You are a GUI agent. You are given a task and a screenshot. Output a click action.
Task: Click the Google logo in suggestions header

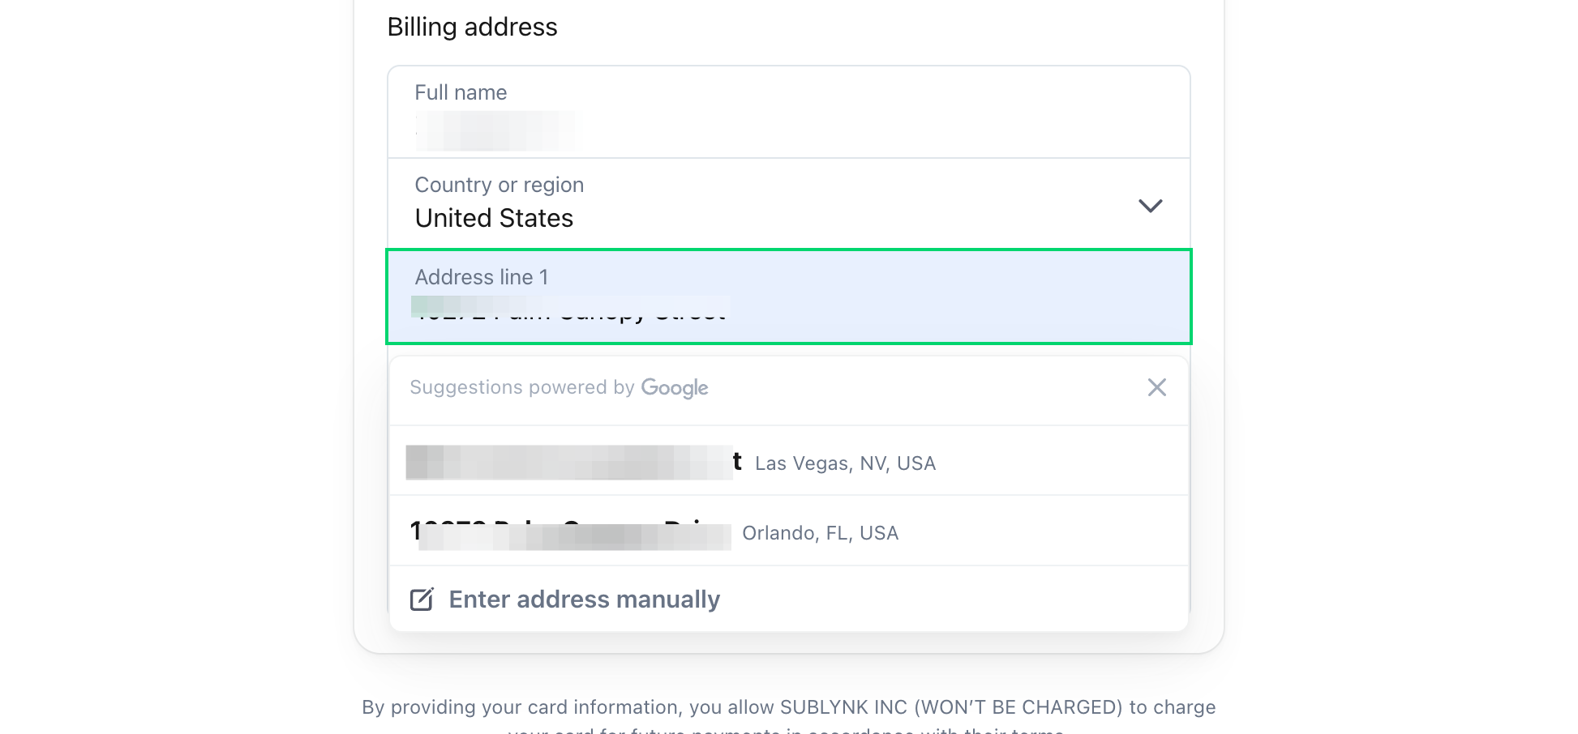[675, 388]
